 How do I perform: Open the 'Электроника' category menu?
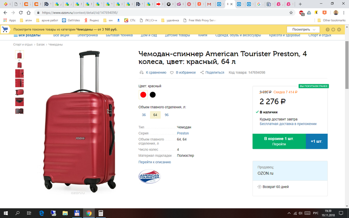pyautogui.click(x=88, y=35)
